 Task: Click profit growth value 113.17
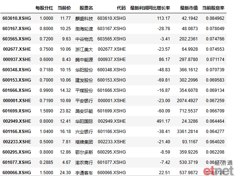164,18
